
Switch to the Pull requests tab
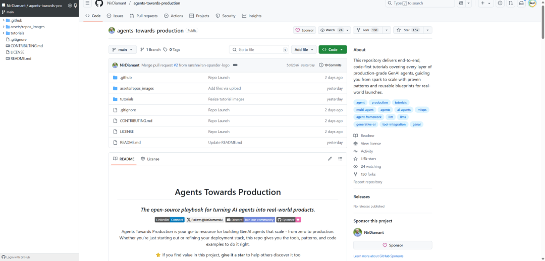click(143, 16)
